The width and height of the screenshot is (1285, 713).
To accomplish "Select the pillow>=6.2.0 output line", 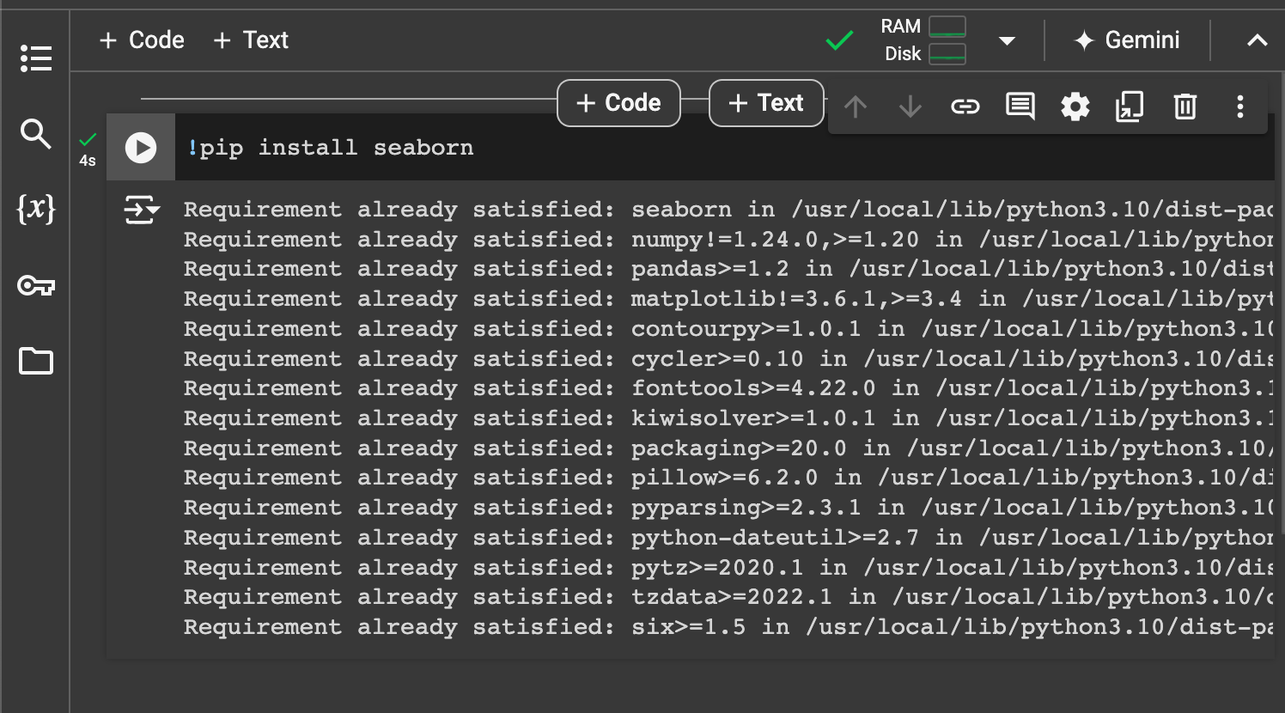I will 728,478.
